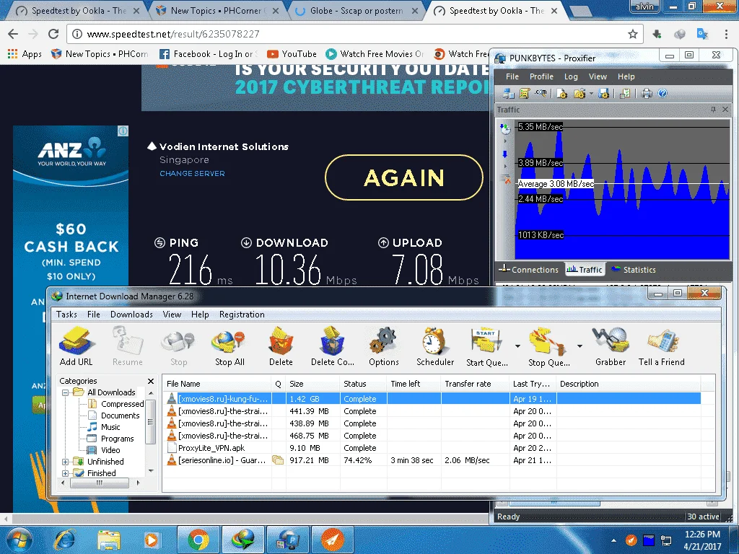
Task: Click Delete Completed icon in IDM
Action: tap(332, 346)
